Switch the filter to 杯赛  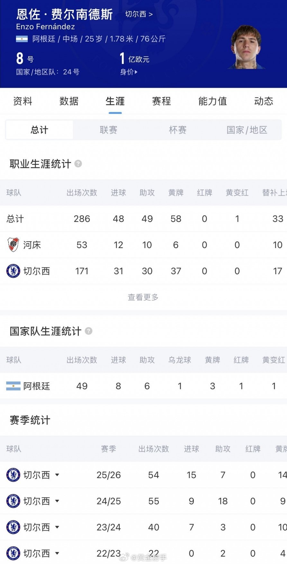[178, 130]
